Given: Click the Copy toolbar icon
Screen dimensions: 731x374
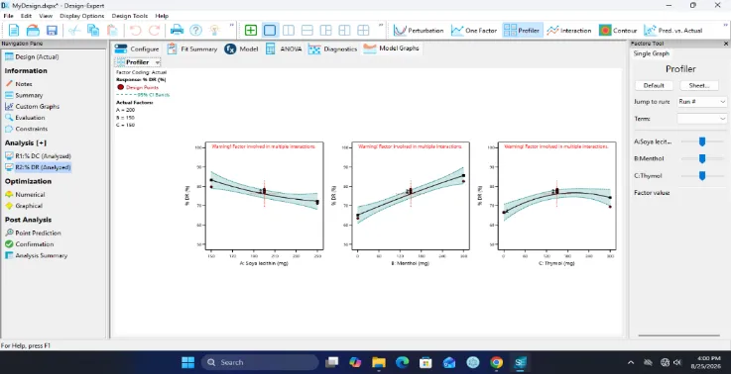Looking at the screenshot, I should (93, 31).
